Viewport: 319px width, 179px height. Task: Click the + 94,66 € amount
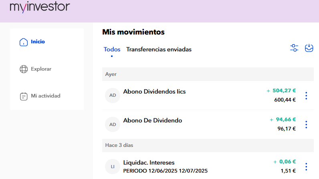(283, 120)
